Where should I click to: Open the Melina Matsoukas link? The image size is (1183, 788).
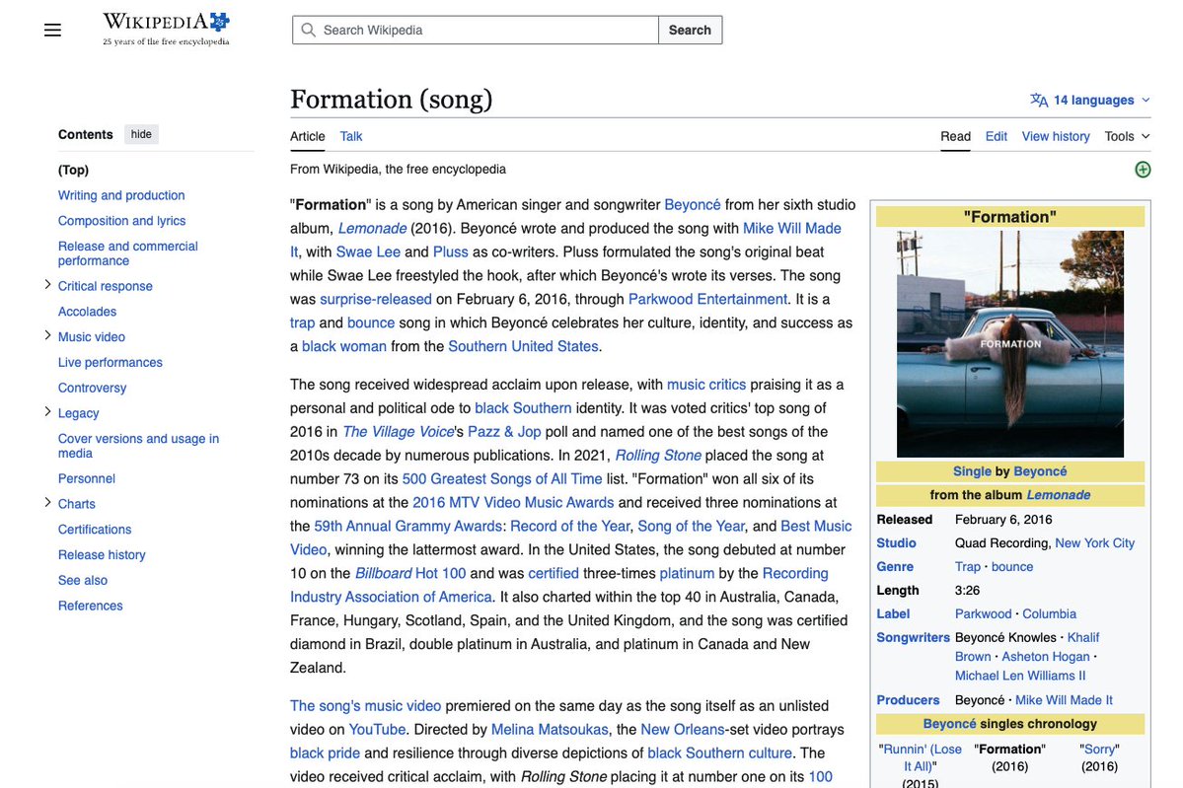550,730
